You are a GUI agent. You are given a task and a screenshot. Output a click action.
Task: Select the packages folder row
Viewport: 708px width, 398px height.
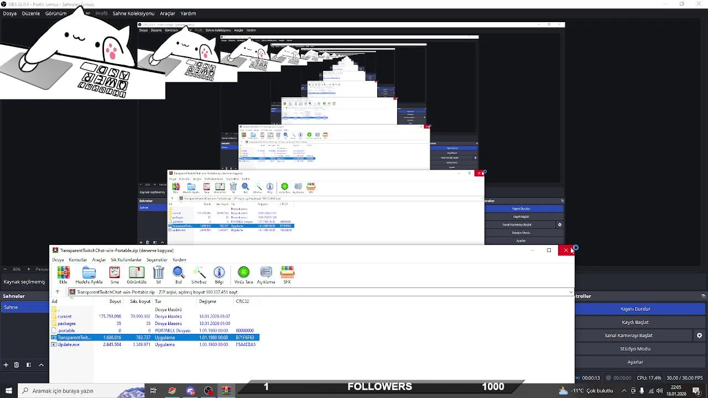coord(155,323)
